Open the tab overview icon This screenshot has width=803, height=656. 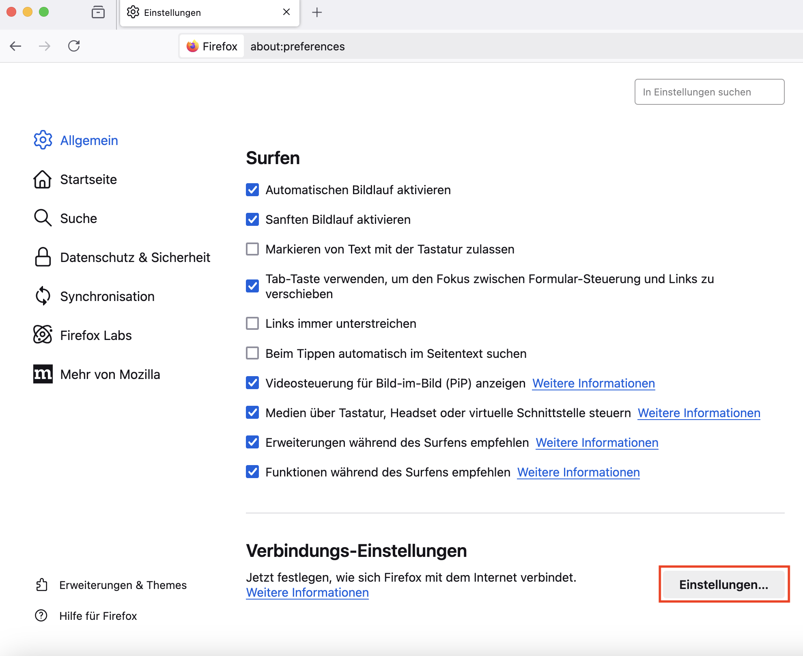(98, 12)
